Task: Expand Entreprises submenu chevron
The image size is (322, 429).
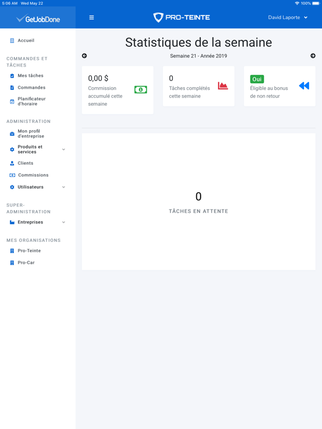Action: 64,222
